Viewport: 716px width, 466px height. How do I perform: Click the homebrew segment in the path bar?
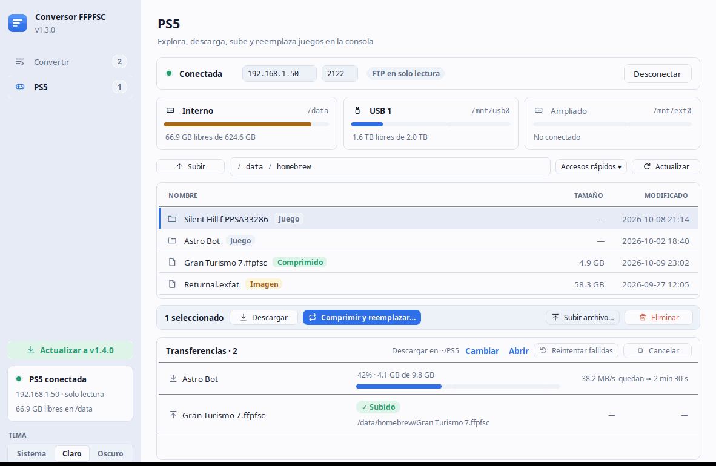click(x=294, y=166)
